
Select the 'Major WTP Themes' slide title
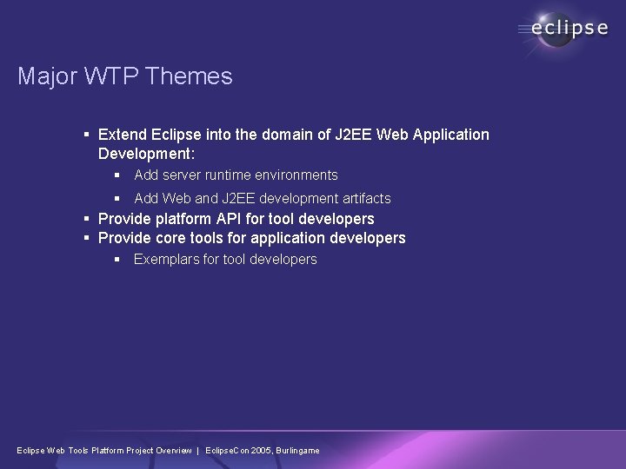coord(125,76)
